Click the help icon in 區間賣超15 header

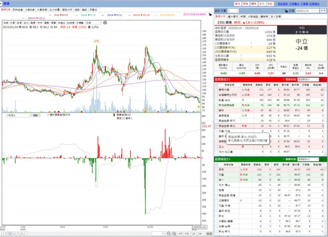(x=283, y=159)
